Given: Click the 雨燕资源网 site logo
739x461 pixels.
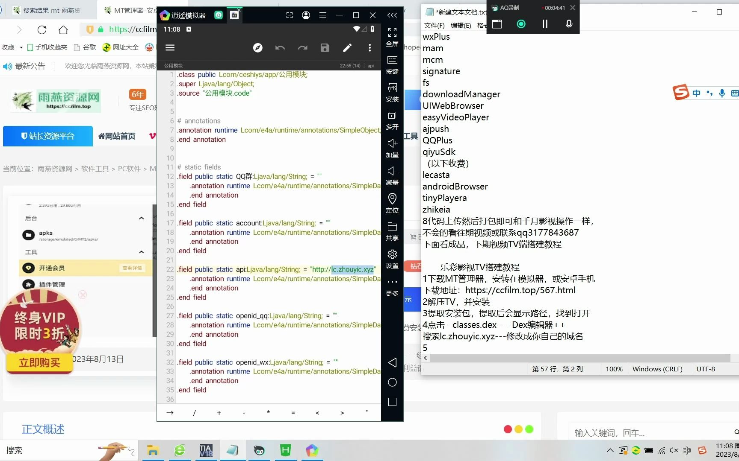Looking at the screenshot, I should pyautogui.click(x=56, y=101).
